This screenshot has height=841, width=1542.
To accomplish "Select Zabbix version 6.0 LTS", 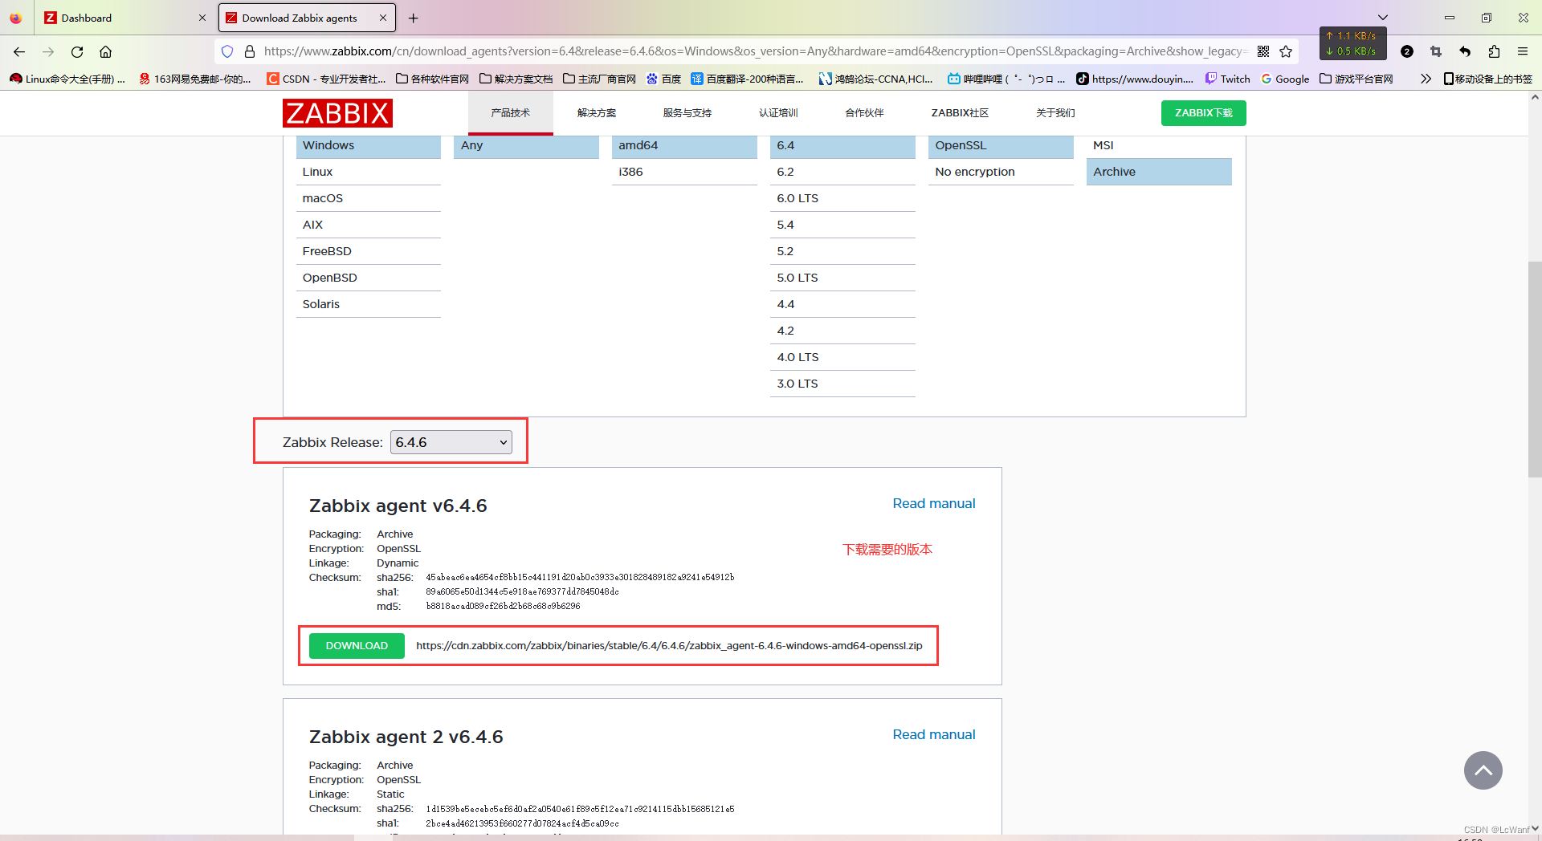I will [x=842, y=198].
